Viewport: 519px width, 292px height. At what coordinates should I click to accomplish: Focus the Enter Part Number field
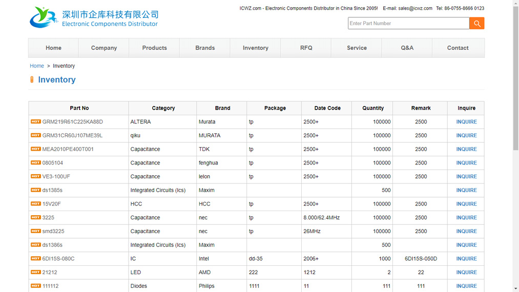[408, 23]
